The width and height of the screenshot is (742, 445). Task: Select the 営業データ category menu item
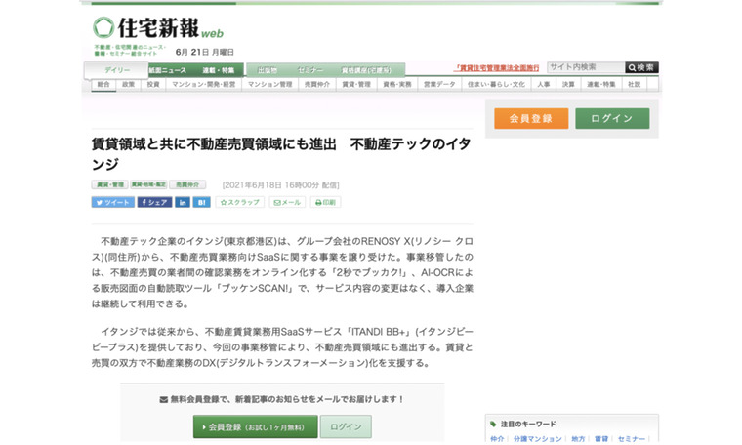click(439, 85)
